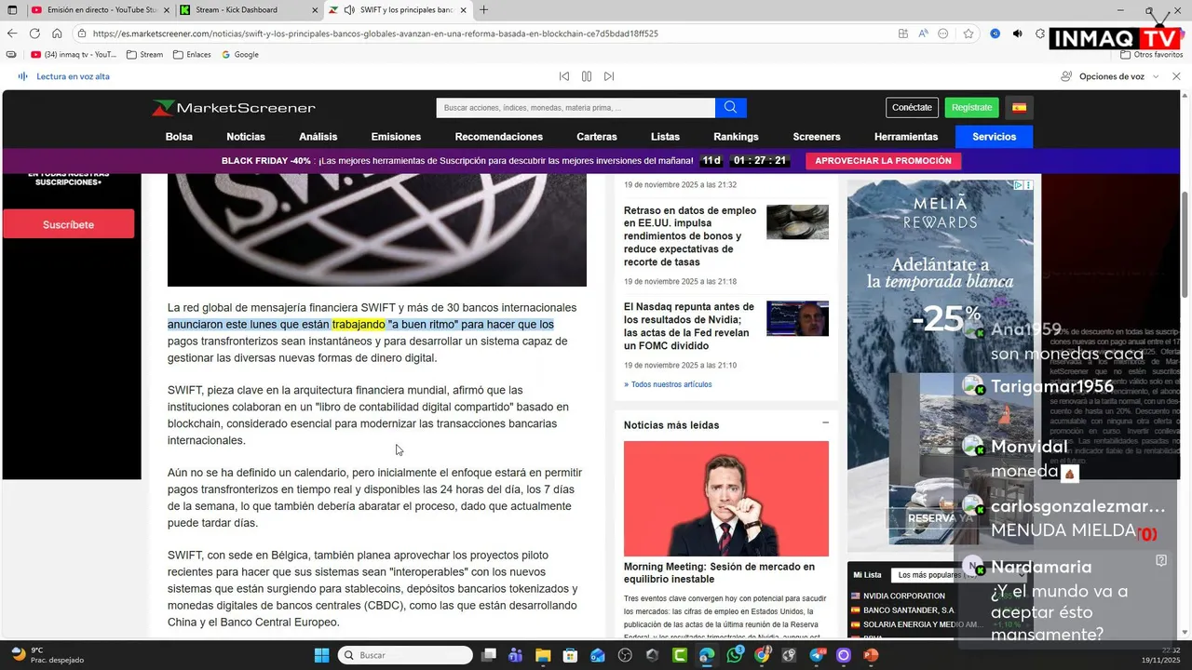Screen dimensions: 1192x670
Task: Switch to the Stream - Kick Dashboard tab
Action: (248, 10)
